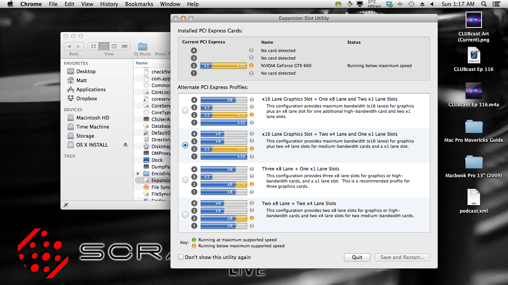508x285 pixels.
Task: Select Macbook Pro 13" (2009) desktop folder
Action: point(474,166)
